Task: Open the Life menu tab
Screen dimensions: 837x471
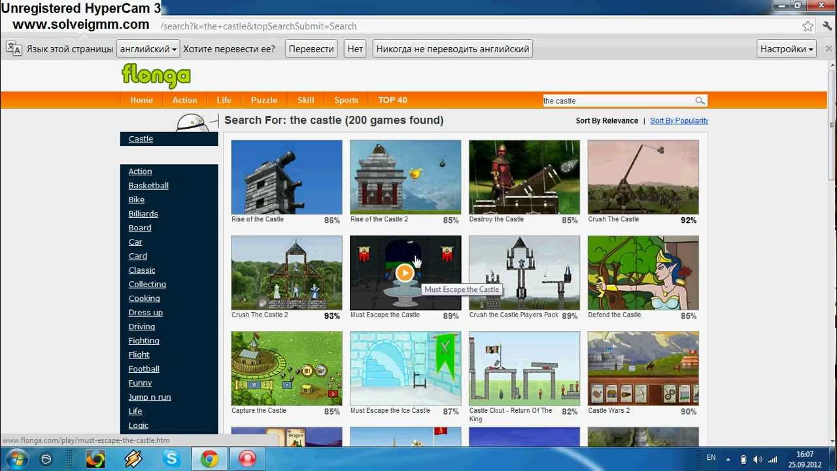Action: pyautogui.click(x=224, y=100)
